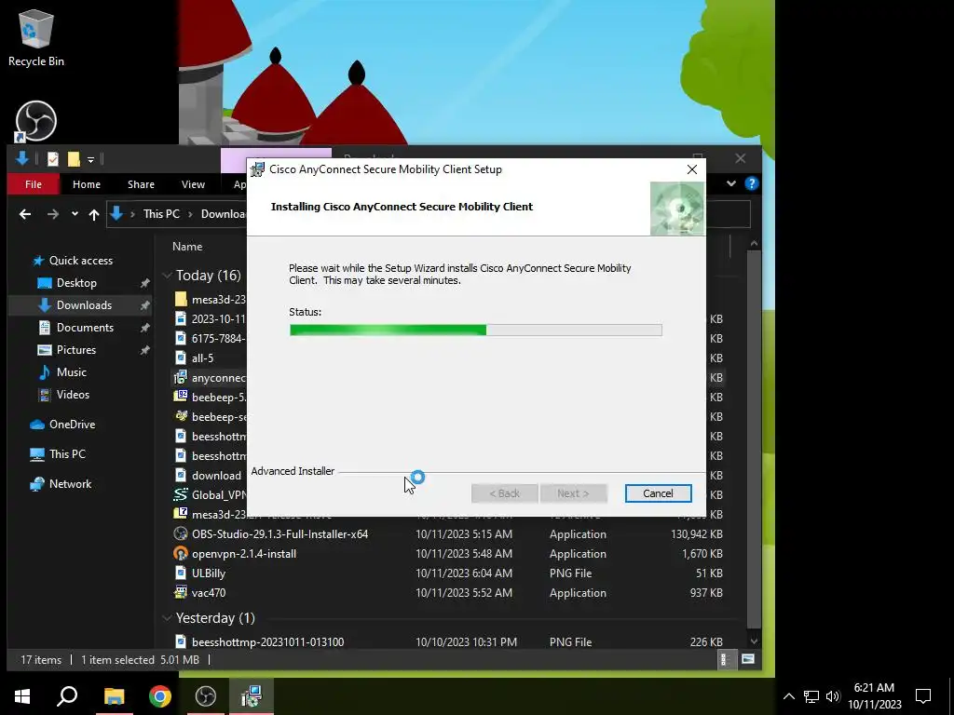Select the openvpn-2.1.4-install file
Viewport: 954px width, 715px height.
[x=244, y=554]
